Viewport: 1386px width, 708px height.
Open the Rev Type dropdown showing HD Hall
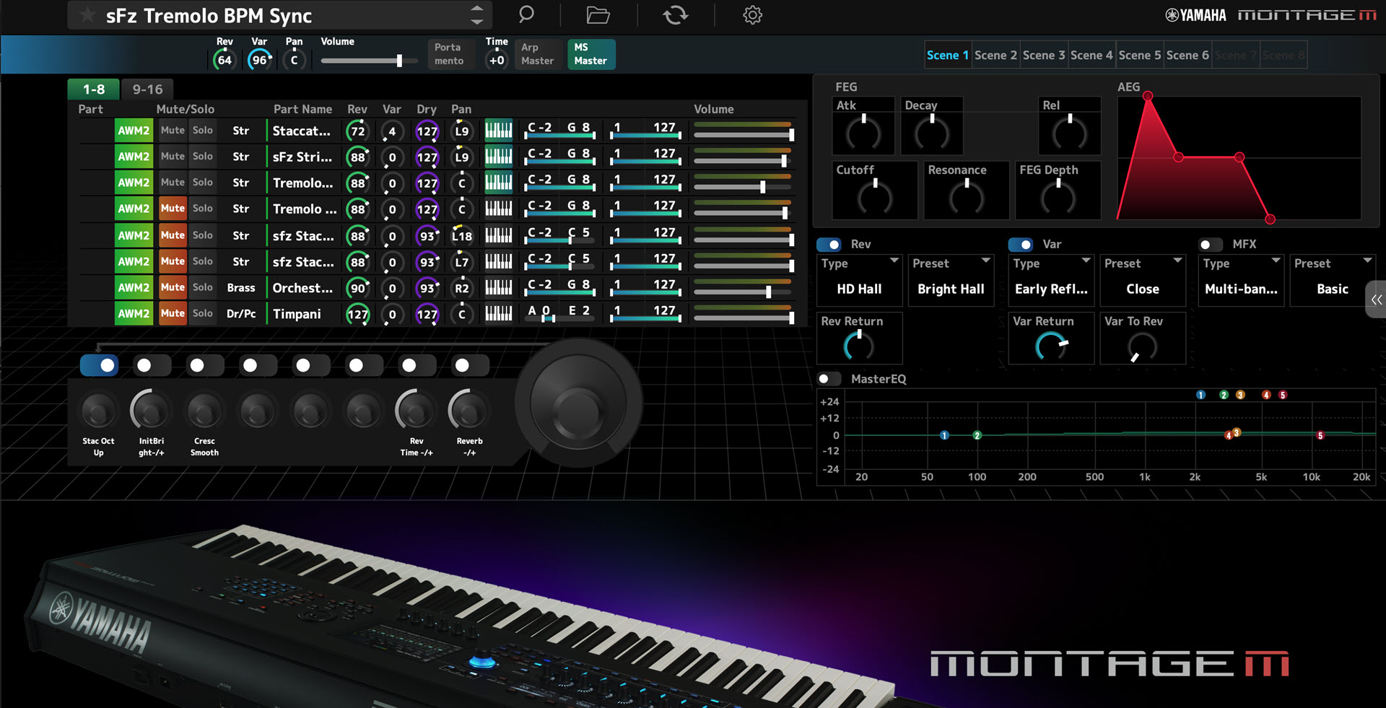859,280
